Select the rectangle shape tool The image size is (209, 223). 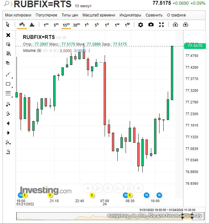coord(8,84)
